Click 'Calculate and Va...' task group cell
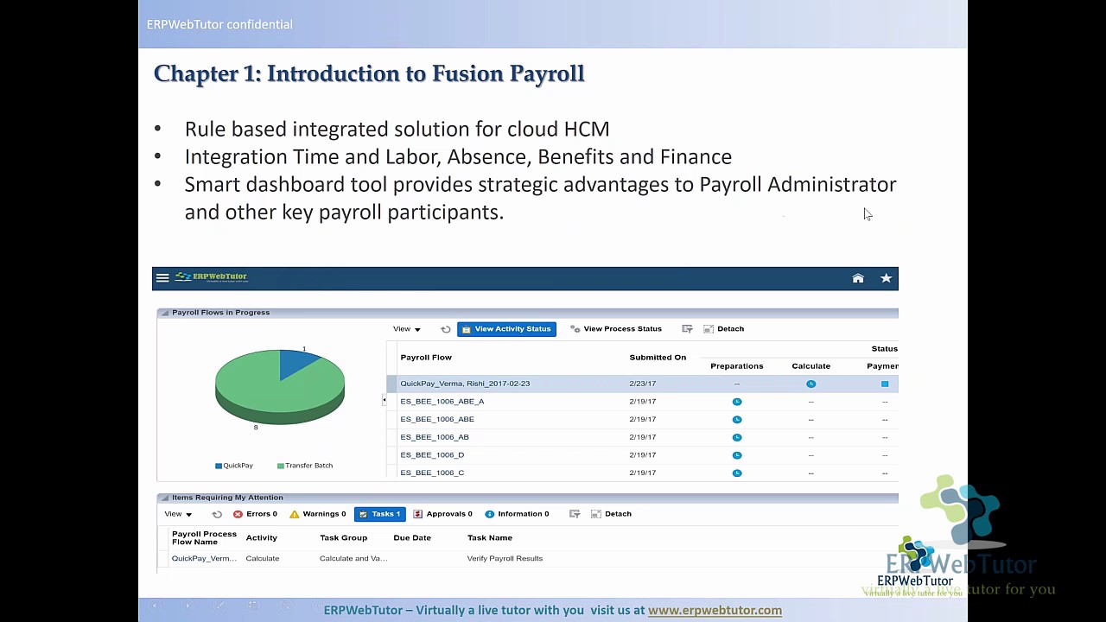Screen dimensions: 1106x622 (353, 559)
